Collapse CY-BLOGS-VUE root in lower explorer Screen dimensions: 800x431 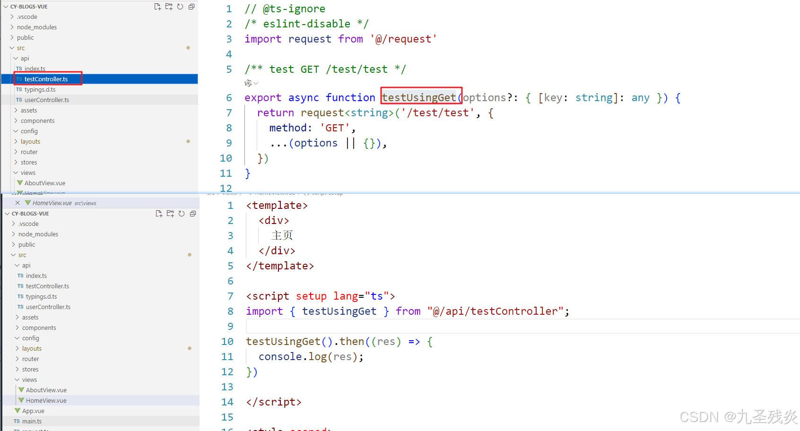tap(101, 214)
